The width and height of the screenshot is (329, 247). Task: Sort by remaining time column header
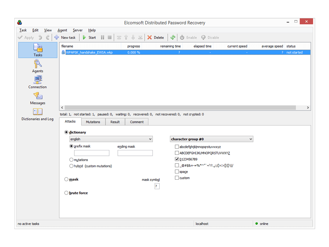coord(162,46)
